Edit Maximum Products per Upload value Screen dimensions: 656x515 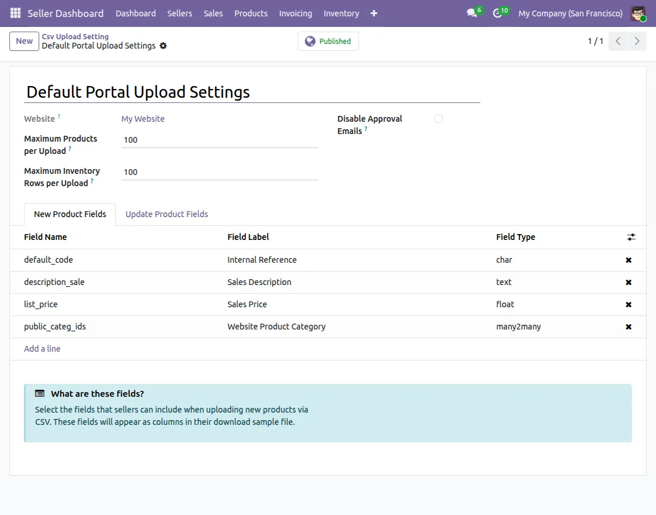tap(220, 140)
